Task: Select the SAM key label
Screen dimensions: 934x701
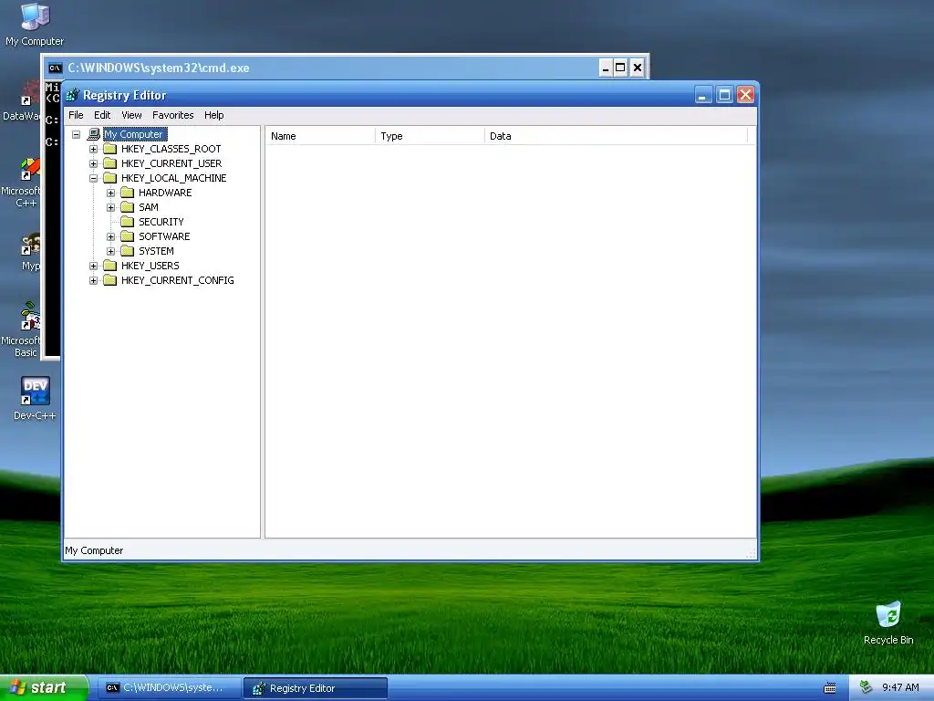Action: pos(149,207)
